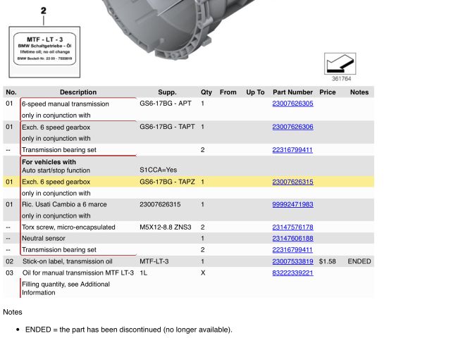Click the first 22316799411 bearing set link

pyautogui.click(x=292, y=150)
